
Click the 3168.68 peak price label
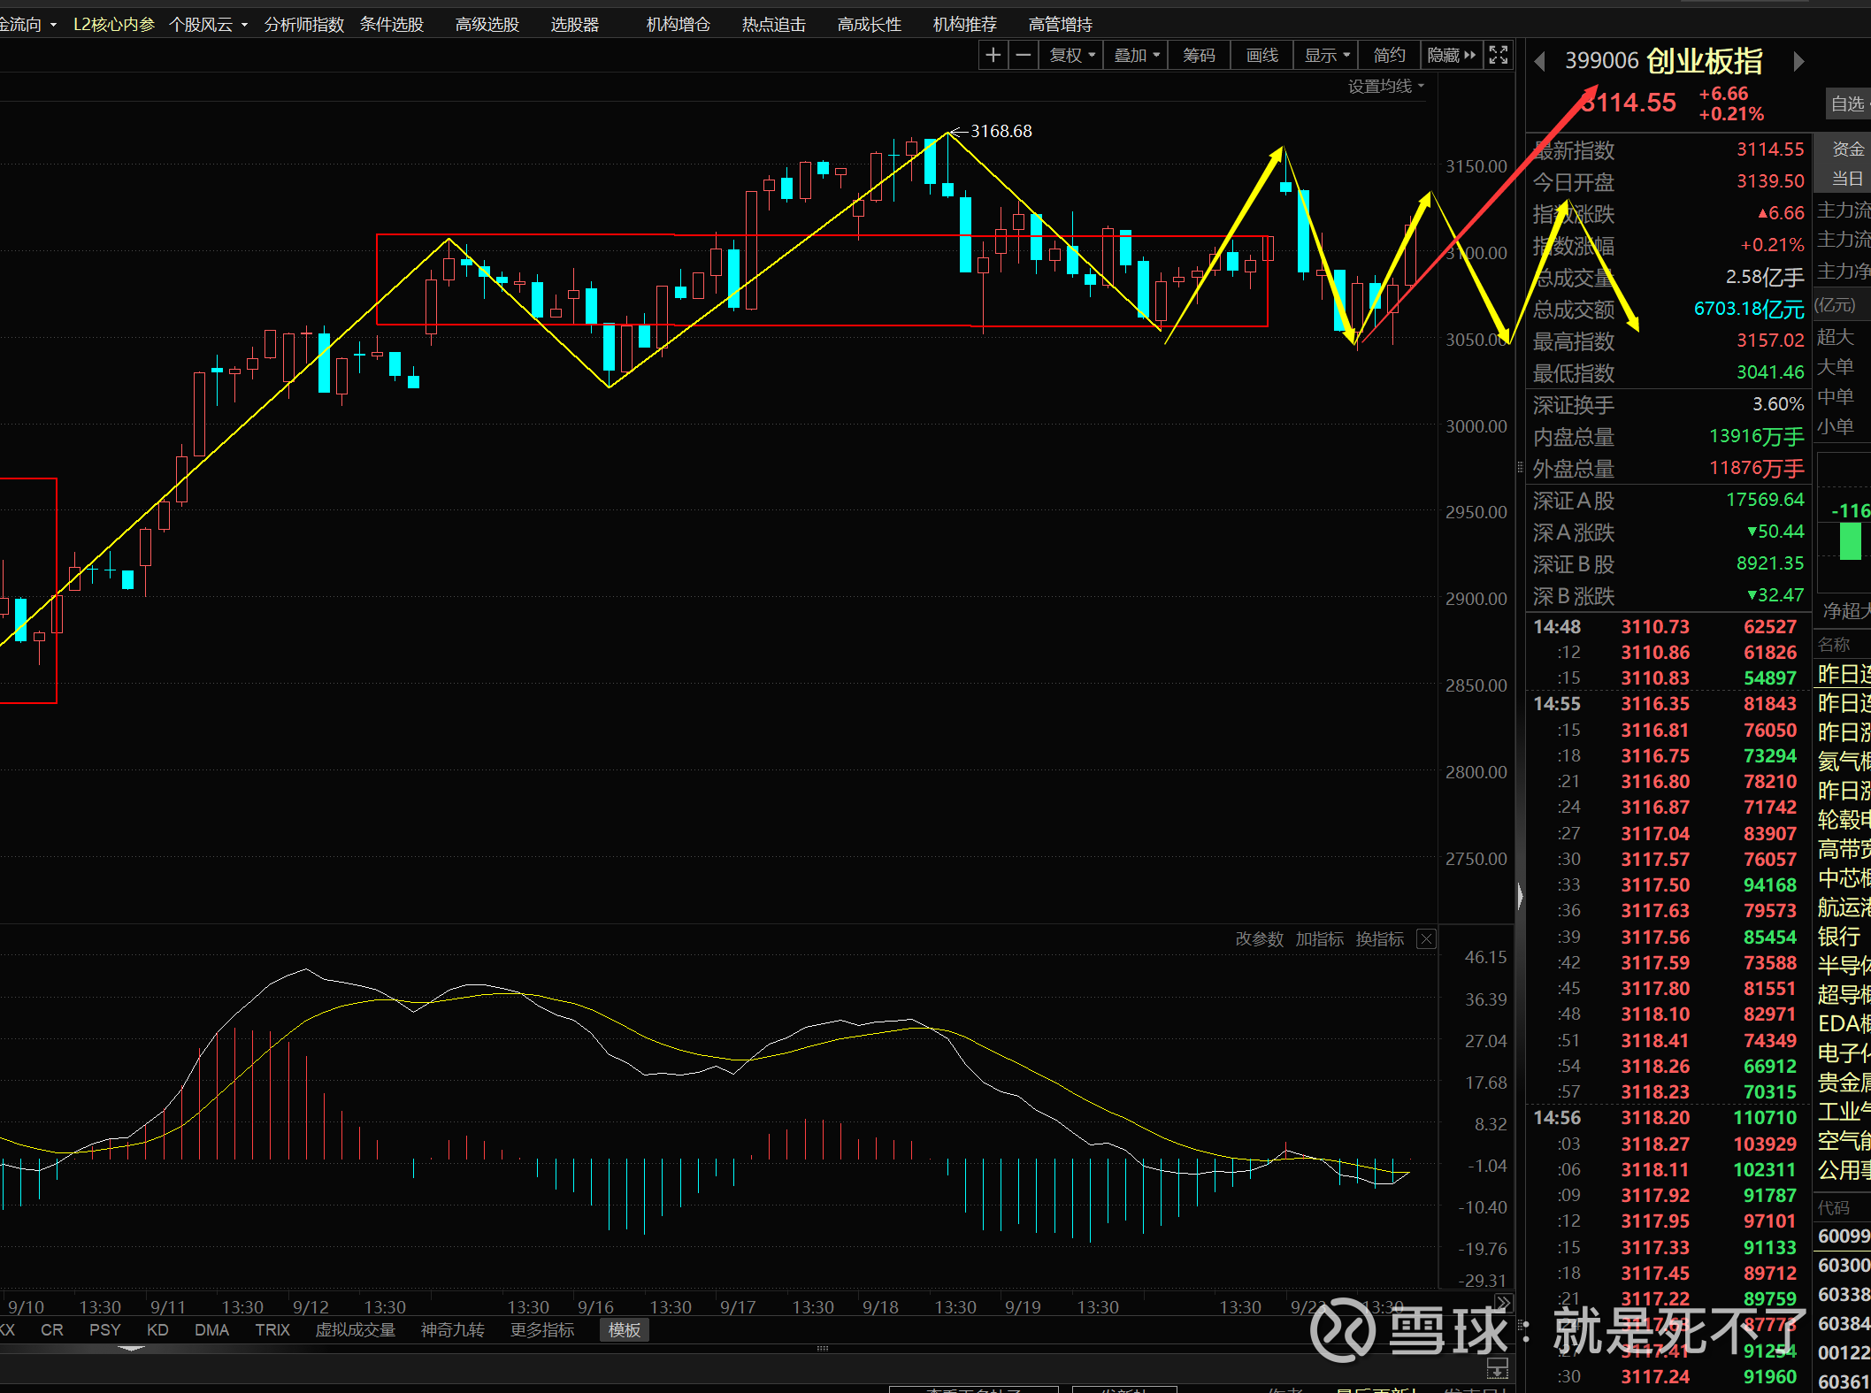point(1001,131)
